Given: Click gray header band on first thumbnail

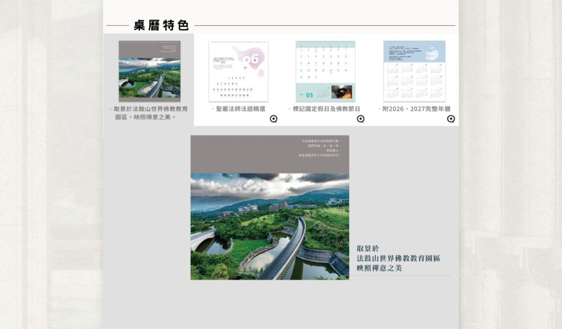Looking at the screenshot, I should pos(149,49).
